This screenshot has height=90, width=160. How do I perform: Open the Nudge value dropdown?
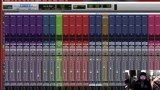click(84, 8)
